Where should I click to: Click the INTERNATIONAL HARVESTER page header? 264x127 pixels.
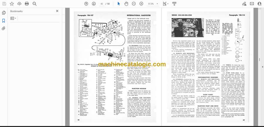point(138,15)
